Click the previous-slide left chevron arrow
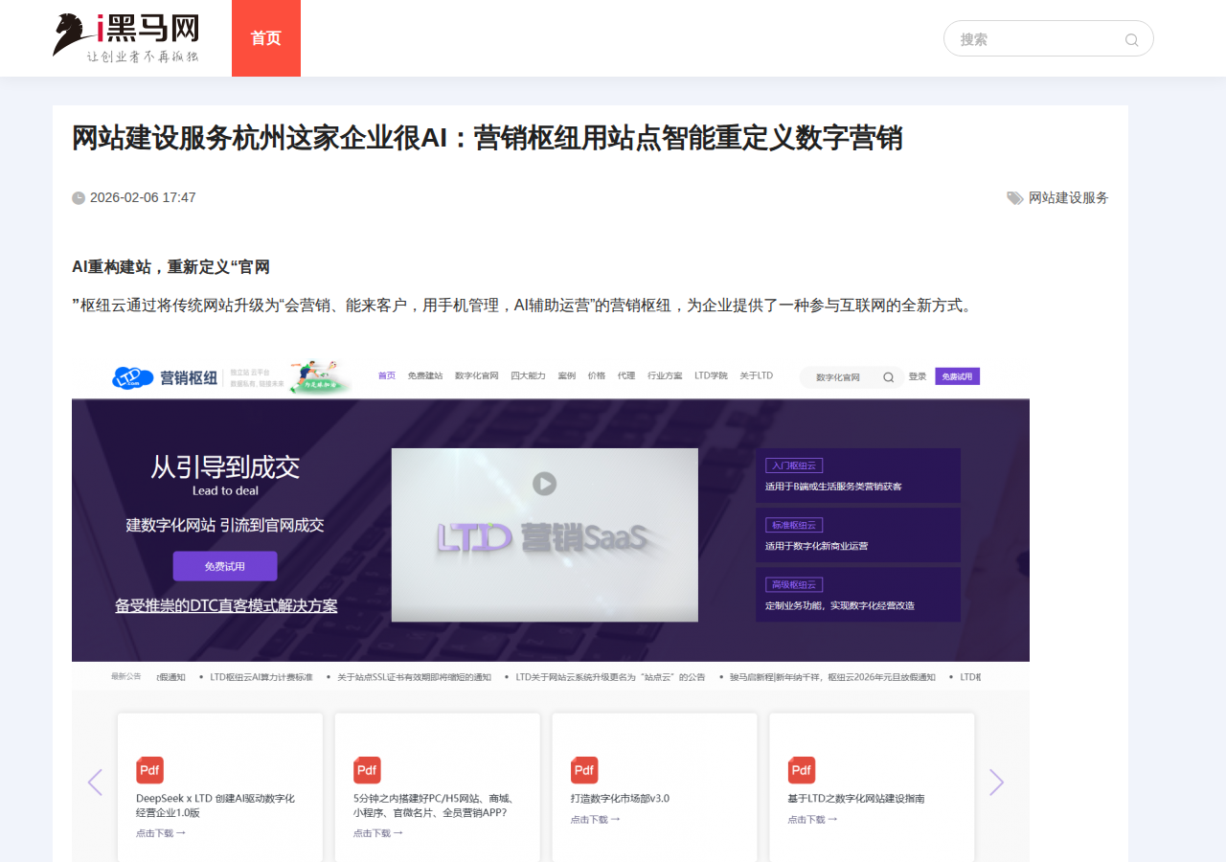The width and height of the screenshot is (1226, 862). (95, 783)
